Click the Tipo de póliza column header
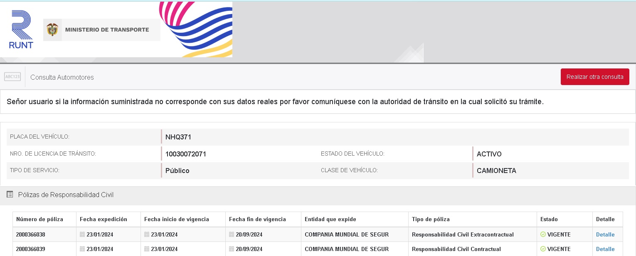The width and height of the screenshot is (636, 256). [431, 219]
